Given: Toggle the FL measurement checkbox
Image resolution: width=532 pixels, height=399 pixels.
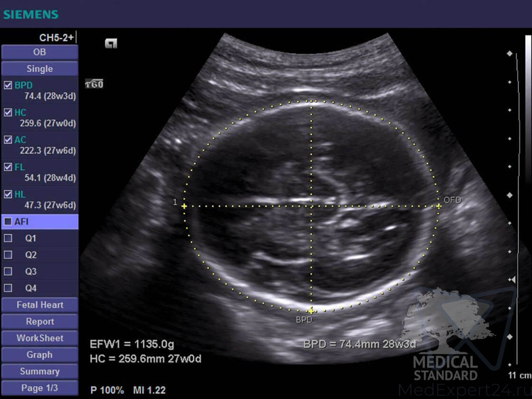Looking at the screenshot, I should (8, 167).
